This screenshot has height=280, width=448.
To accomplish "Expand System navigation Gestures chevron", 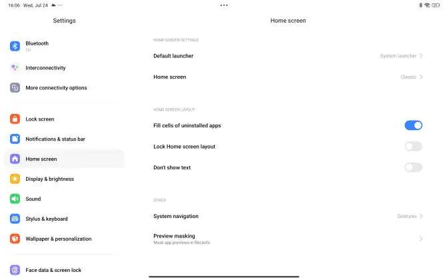I will (421, 216).
